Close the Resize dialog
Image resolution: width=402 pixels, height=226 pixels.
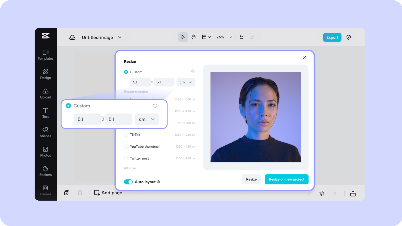tap(304, 58)
